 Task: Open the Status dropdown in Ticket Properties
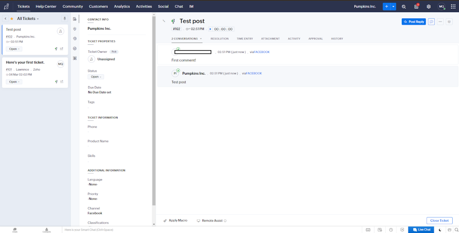click(x=96, y=77)
